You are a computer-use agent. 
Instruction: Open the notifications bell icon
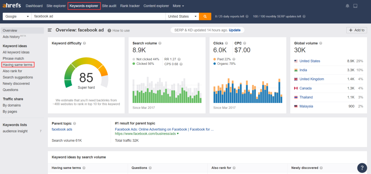[347, 6]
